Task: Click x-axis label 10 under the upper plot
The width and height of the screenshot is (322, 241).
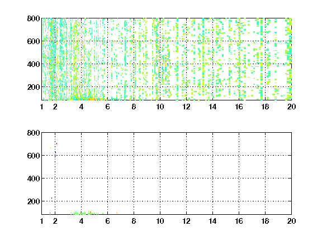Action: [x=160, y=107]
